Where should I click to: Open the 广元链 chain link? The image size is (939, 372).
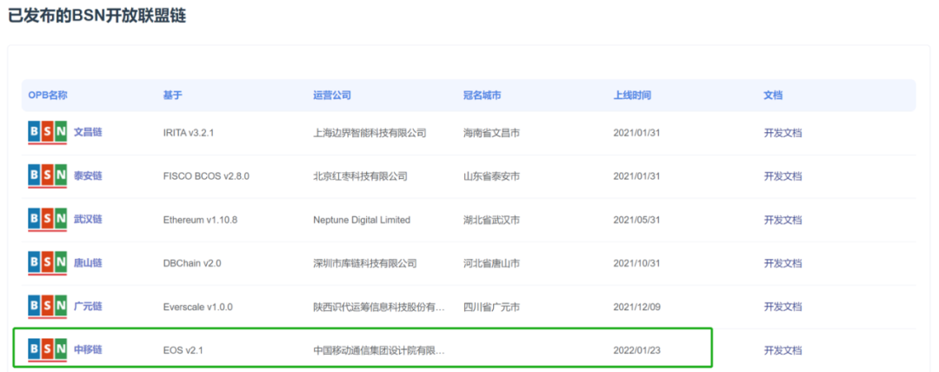[88, 306]
